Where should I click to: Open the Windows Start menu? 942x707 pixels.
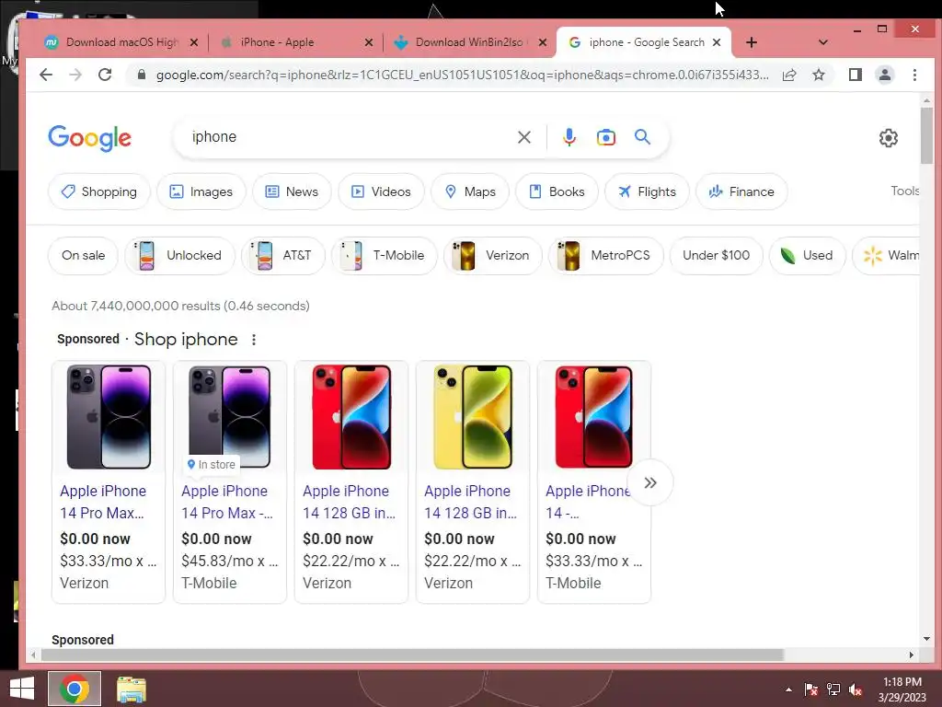[x=22, y=689]
